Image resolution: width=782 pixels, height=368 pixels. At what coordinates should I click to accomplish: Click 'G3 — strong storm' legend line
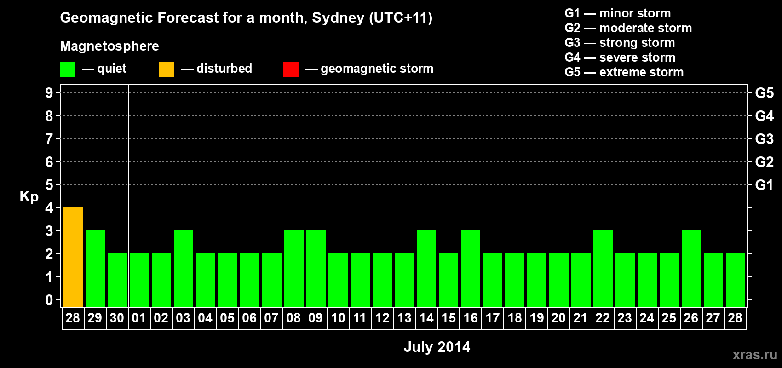pos(620,43)
